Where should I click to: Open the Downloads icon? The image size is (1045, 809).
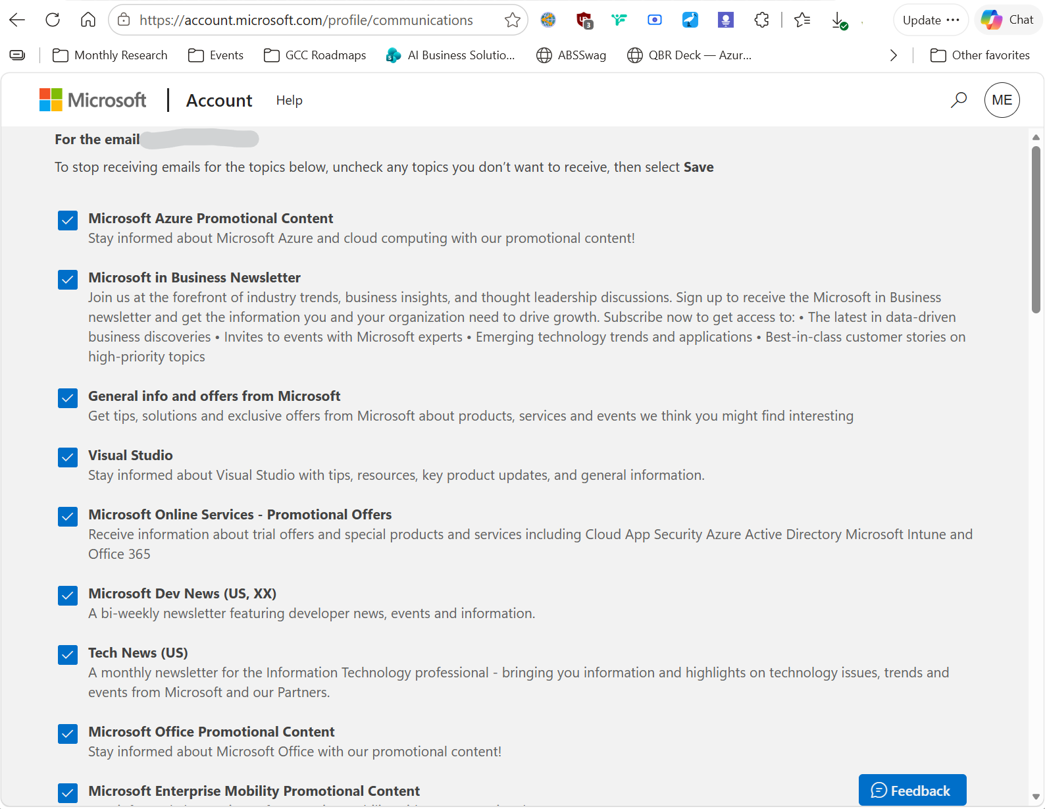pos(839,20)
